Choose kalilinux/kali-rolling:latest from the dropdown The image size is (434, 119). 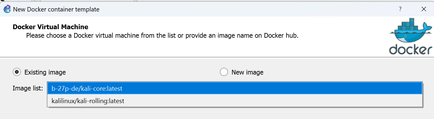88,101
